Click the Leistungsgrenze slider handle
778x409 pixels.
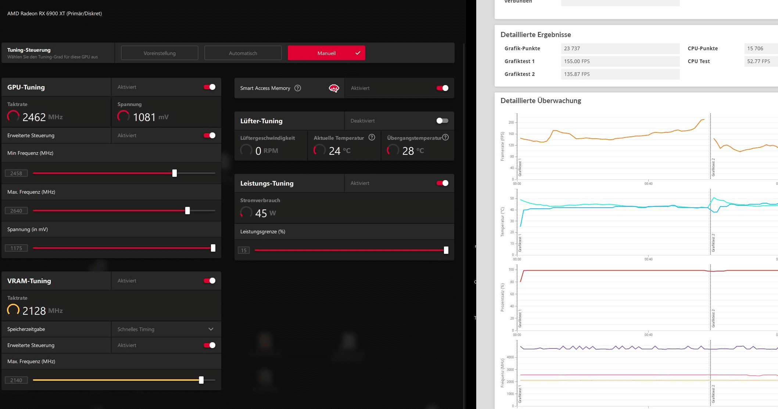[x=446, y=250]
